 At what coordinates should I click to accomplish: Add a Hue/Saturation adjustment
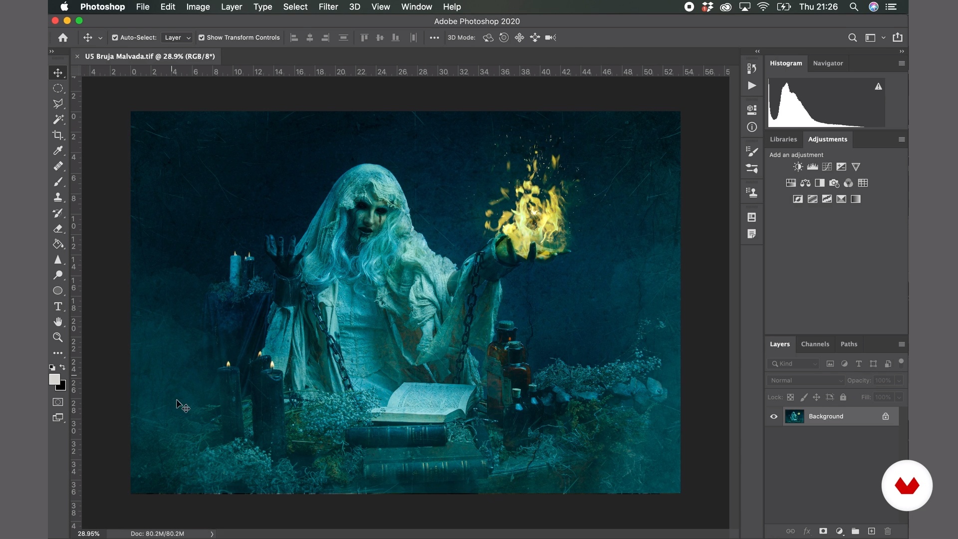tap(791, 183)
